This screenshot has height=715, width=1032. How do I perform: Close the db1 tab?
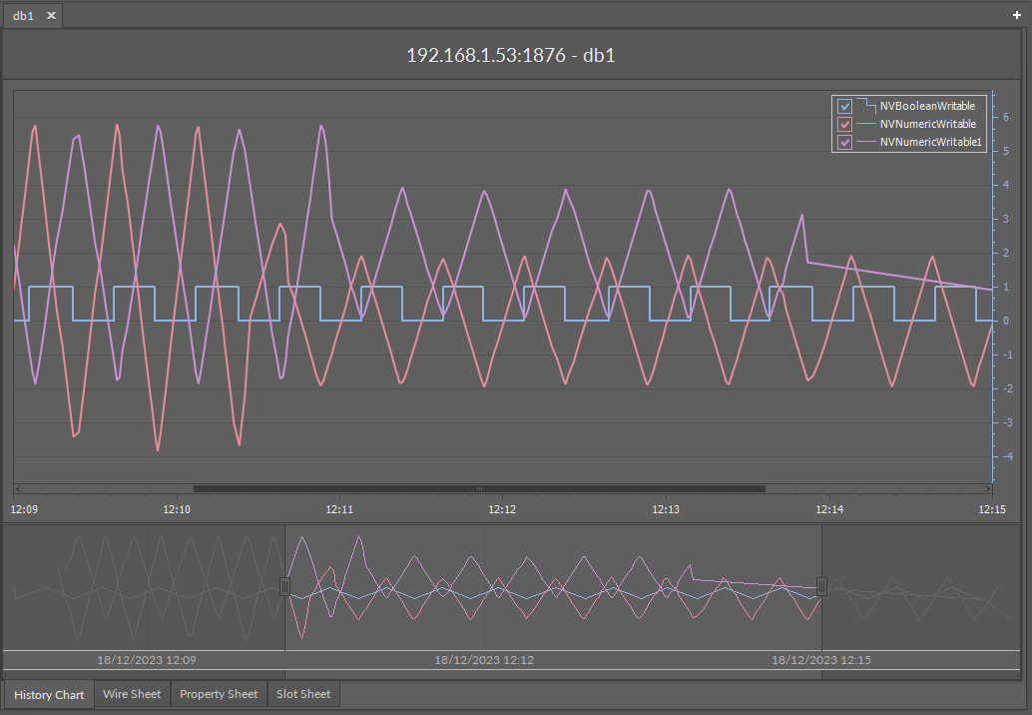[51, 16]
